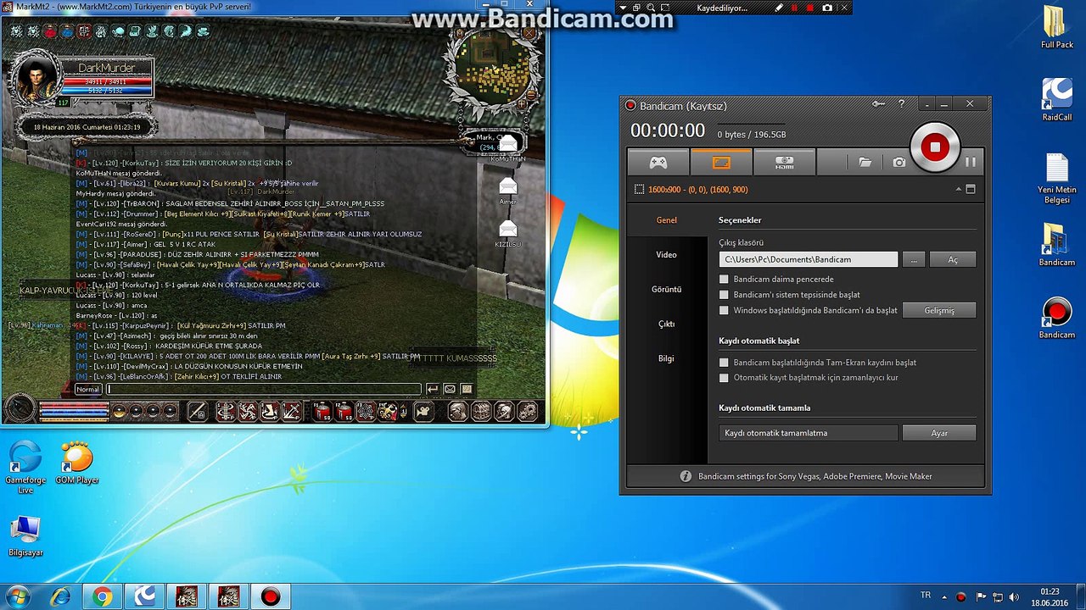Image resolution: width=1086 pixels, height=610 pixels.
Task: Open Bandicam registration key icon
Action: coord(879,104)
